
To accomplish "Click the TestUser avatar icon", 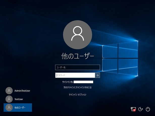I will coord(9,99).
